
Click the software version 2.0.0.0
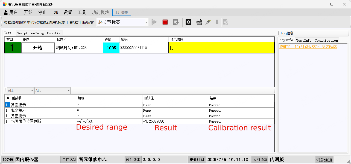click(151, 160)
